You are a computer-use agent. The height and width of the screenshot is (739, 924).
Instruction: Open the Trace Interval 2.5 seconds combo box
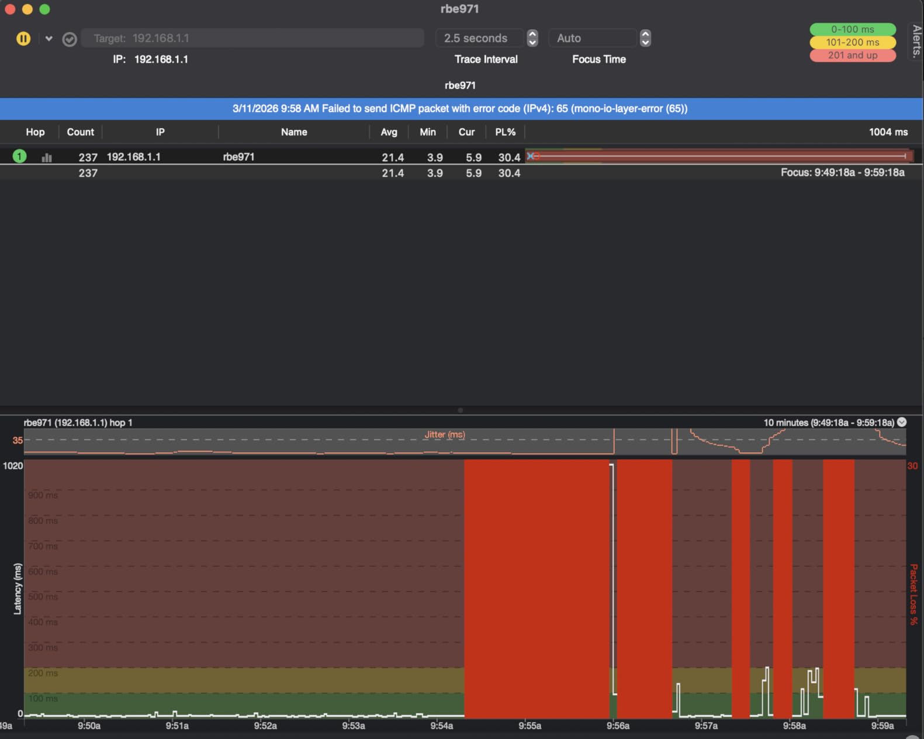479,38
